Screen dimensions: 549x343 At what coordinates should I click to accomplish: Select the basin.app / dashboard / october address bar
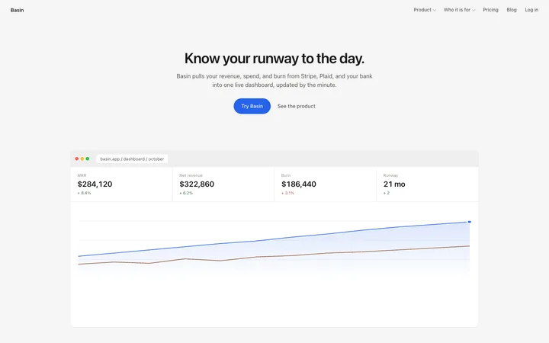click(132, 159)
